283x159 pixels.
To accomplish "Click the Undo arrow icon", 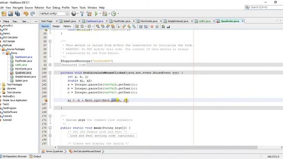I will click(26, 14).
